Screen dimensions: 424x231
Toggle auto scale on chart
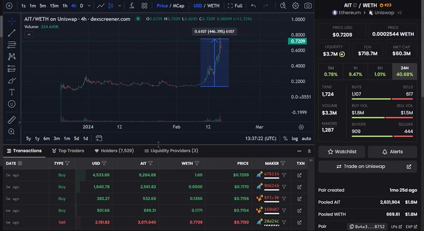(306, 139)
